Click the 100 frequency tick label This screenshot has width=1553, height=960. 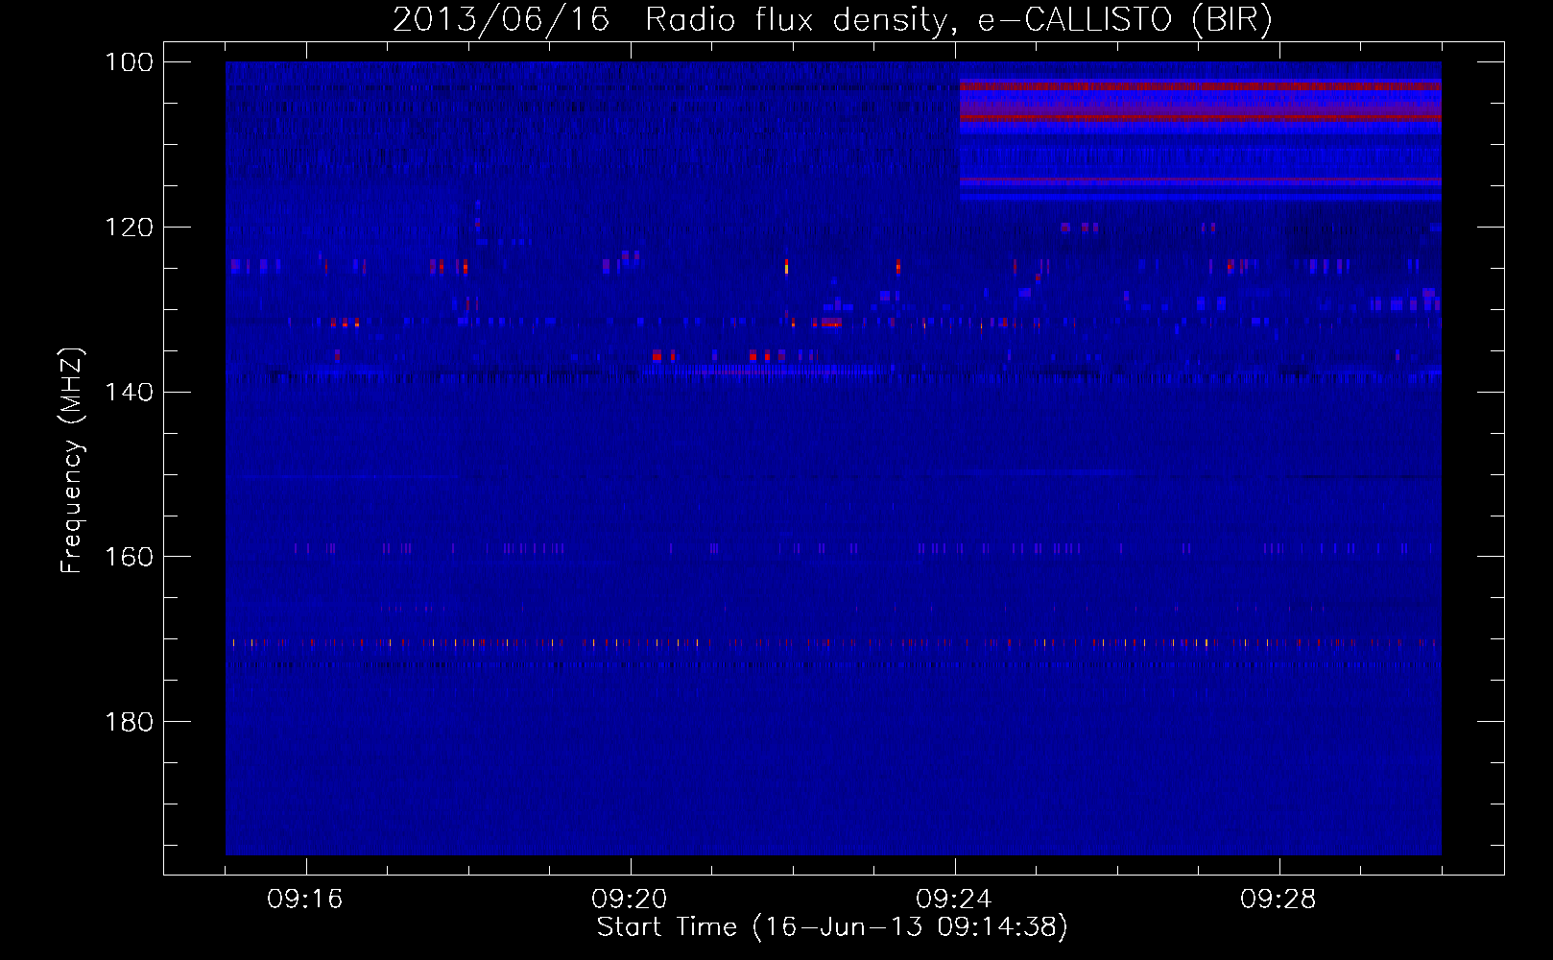point(130,62)
